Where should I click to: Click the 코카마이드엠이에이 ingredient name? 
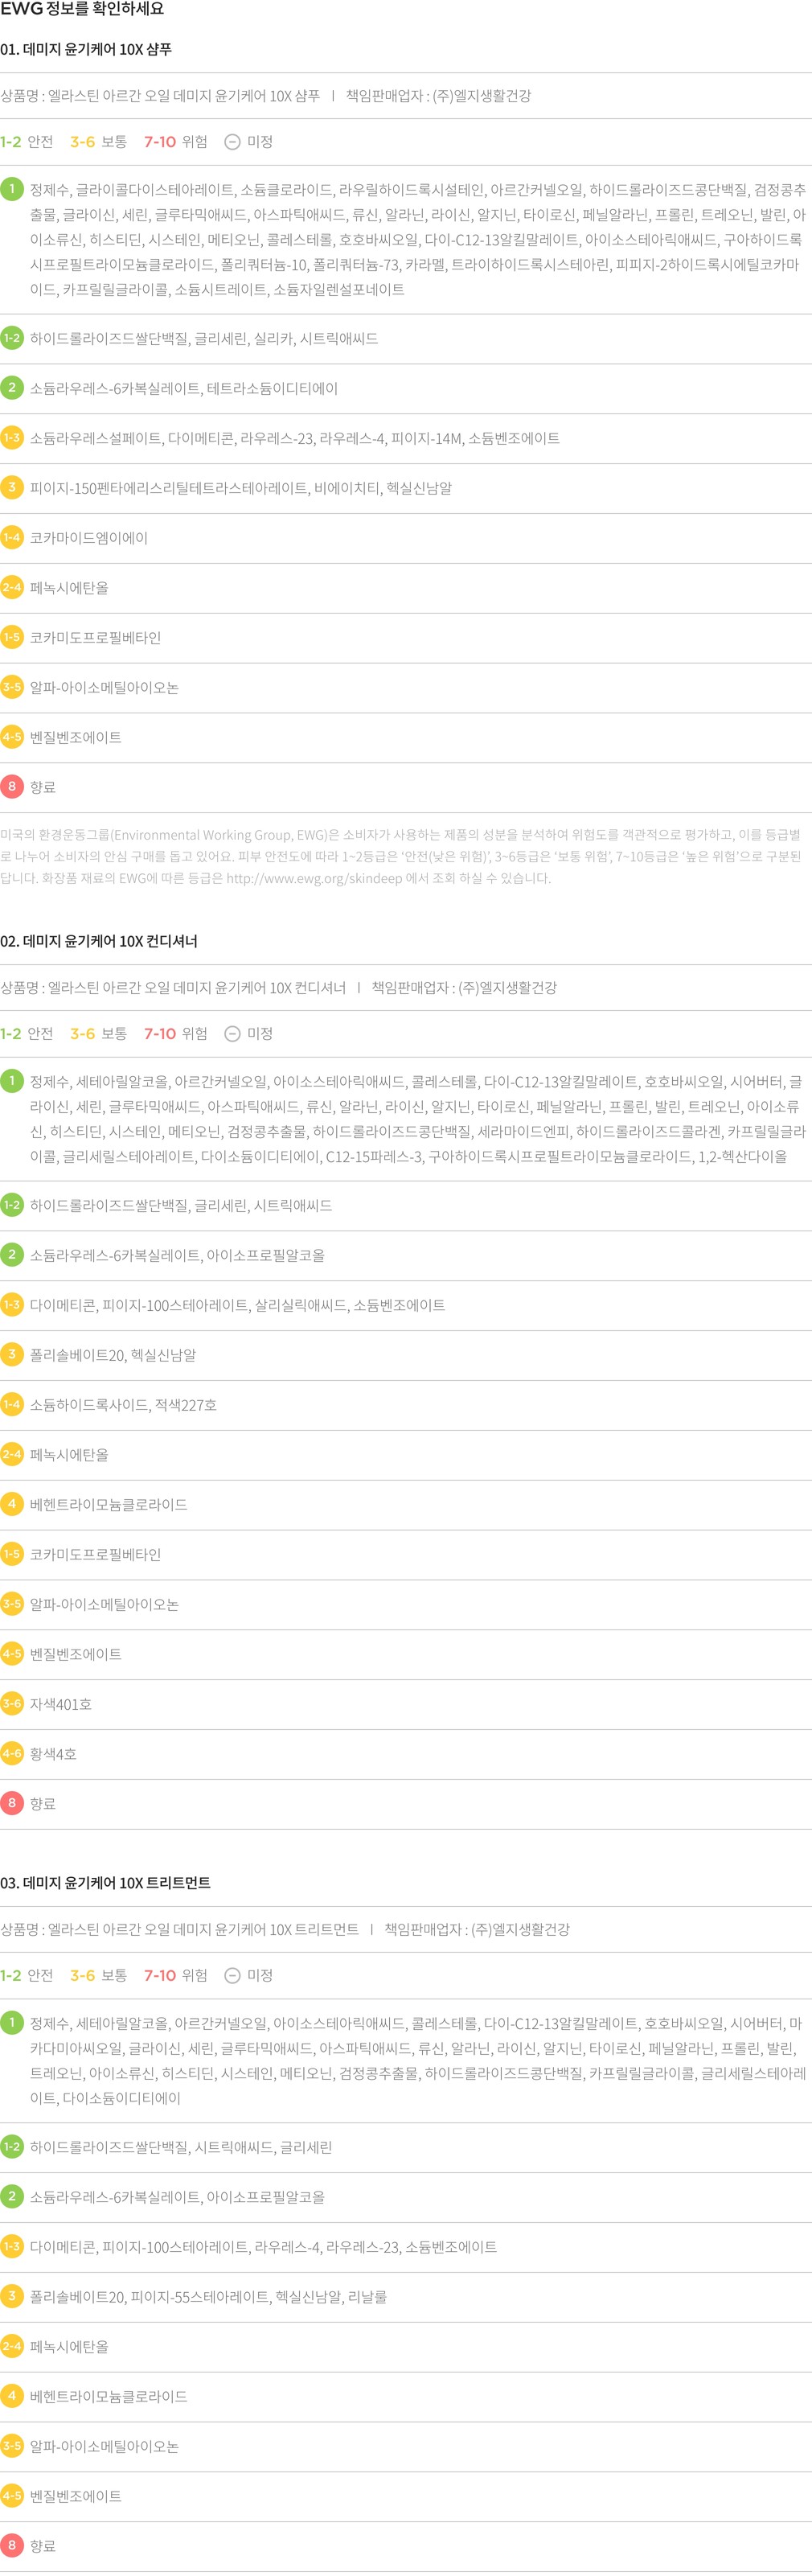(89, 538)
